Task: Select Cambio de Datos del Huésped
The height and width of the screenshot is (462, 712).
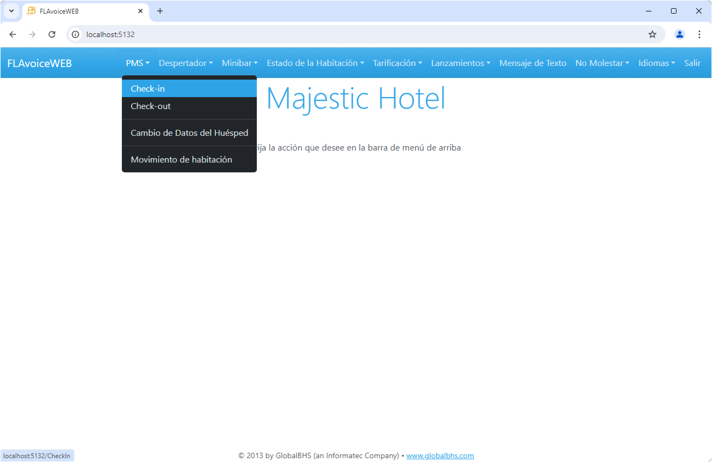Action: [189, 133]
